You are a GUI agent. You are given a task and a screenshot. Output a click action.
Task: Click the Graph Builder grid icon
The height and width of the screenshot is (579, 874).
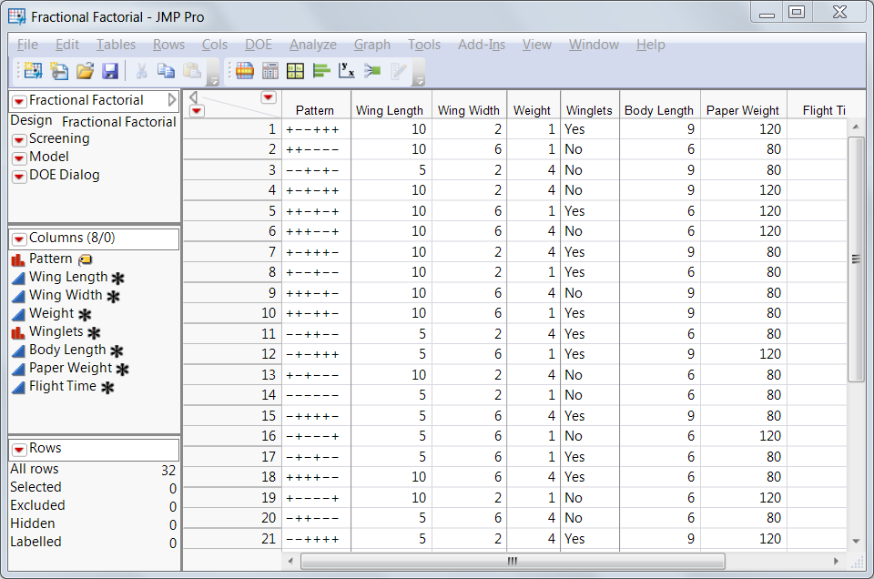pyautogui.click(x=295, y=70)
